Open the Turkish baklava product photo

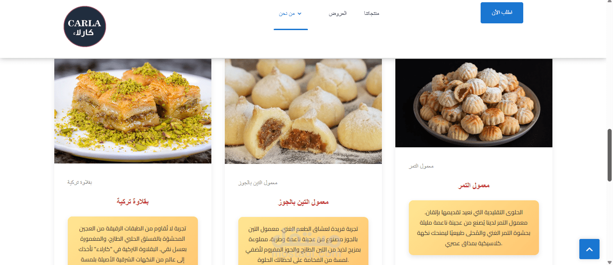coord(133,111)
